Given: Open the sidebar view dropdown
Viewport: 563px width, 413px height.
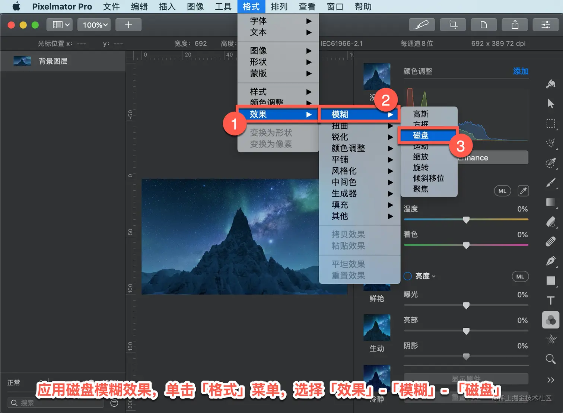Looking at the screenshot, I should (60, 25).
